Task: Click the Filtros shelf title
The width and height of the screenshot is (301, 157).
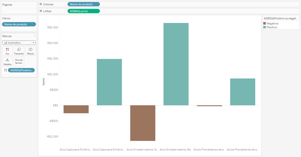Action: (x=6, y=18)
